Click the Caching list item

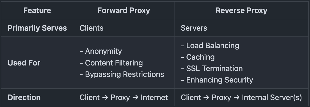200,57
